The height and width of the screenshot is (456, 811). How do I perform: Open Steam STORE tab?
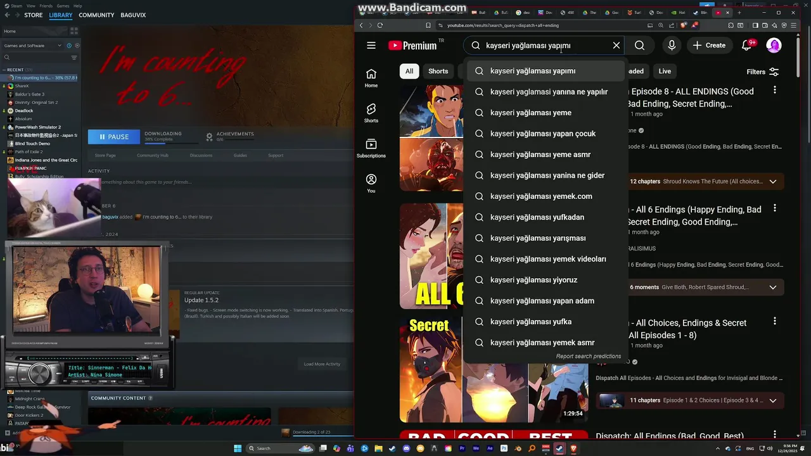(34, 15)
